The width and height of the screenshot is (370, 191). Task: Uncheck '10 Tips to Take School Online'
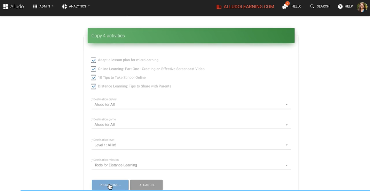93,78
